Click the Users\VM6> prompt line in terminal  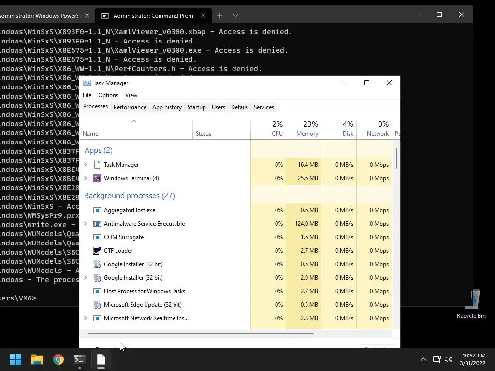tap(18, 298)
